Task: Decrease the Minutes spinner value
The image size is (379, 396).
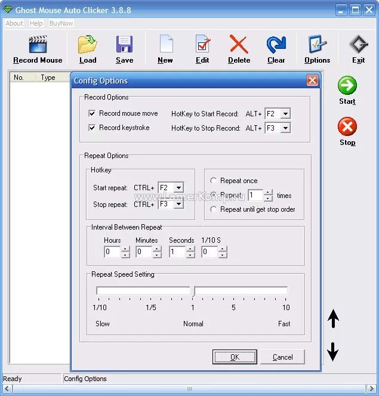Action: (157, 255)
